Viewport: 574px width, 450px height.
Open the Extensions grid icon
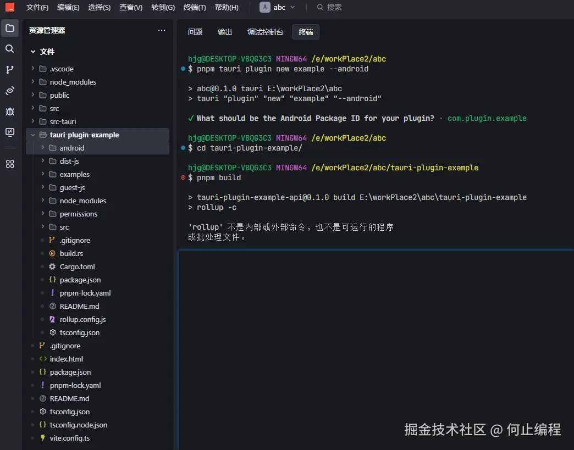click(x=10, y=164)
